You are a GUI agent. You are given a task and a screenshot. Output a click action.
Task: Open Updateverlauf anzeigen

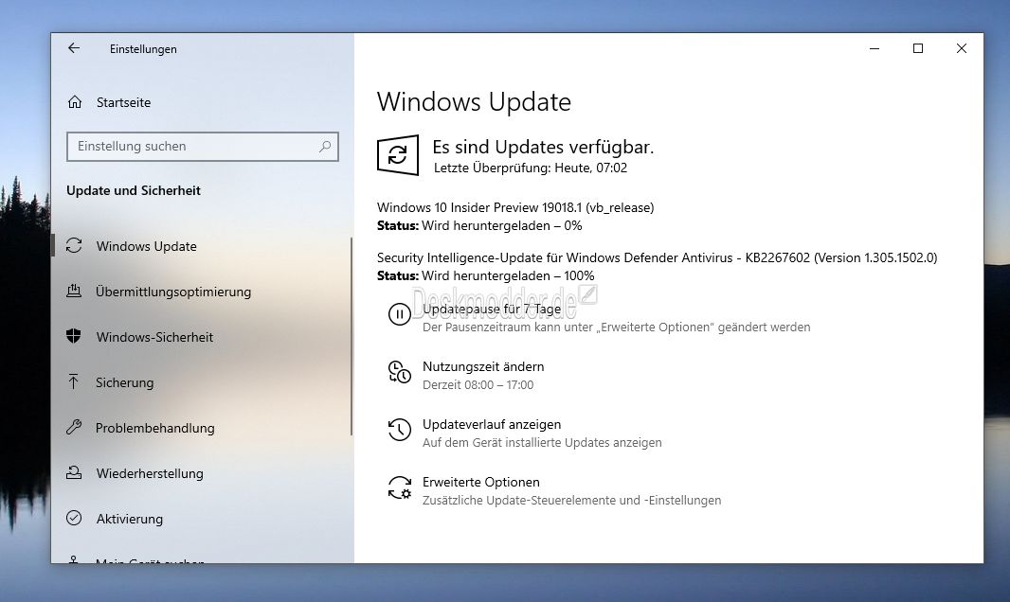point(492,424)
